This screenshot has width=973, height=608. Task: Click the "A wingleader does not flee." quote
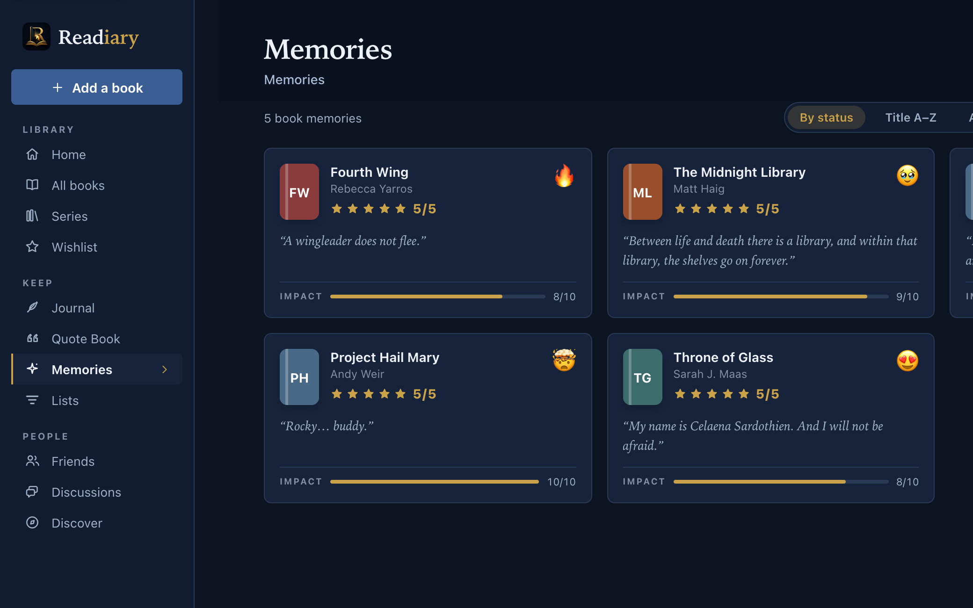pyautogui.click(x=353, y=241)
